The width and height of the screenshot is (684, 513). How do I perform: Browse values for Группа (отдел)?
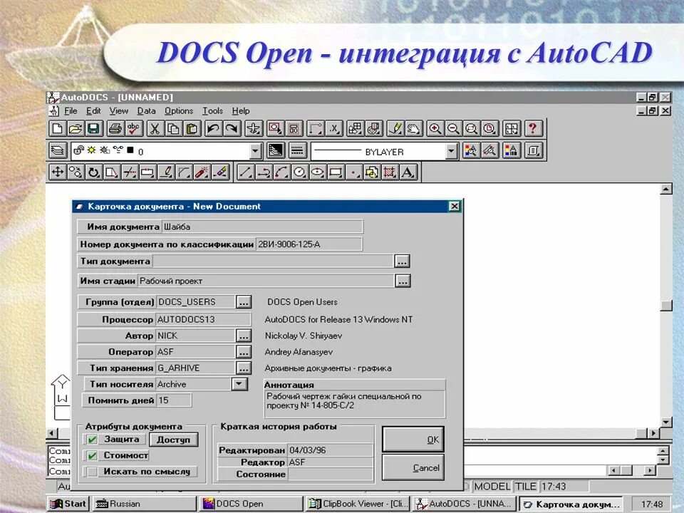click(x=244, y=302)
